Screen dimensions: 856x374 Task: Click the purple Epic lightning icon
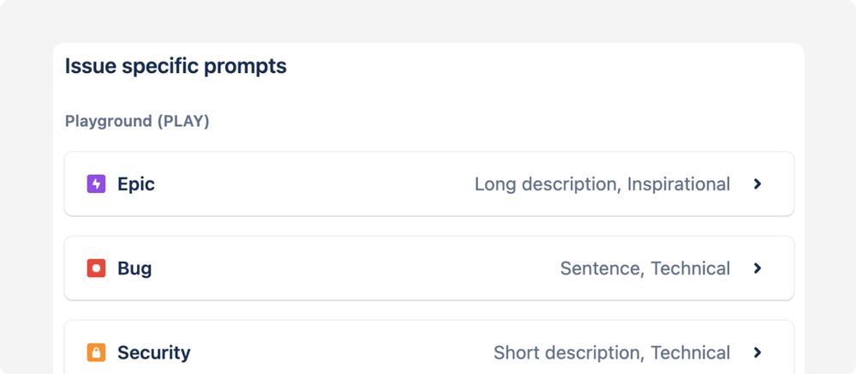coord(96,184)
